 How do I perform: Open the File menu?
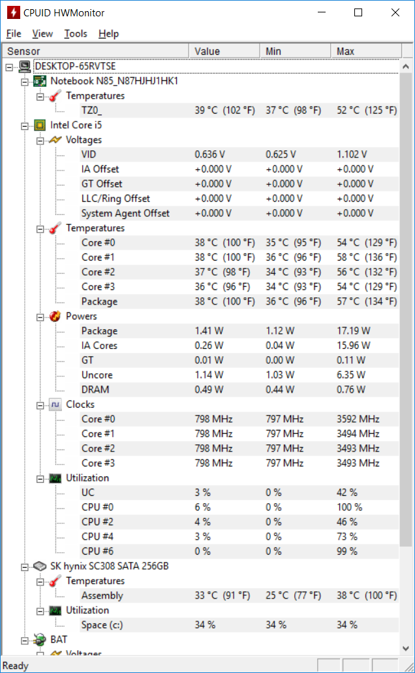click(14, 33)
